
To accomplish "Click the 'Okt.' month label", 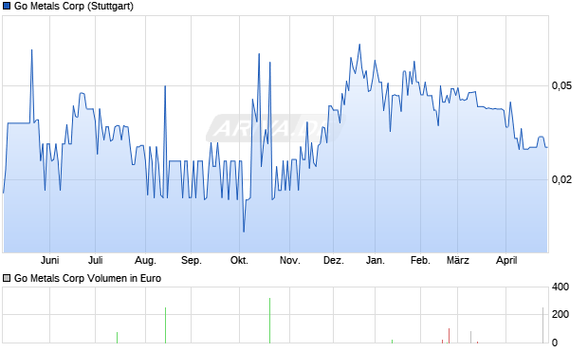I will [x=239, y=260].
